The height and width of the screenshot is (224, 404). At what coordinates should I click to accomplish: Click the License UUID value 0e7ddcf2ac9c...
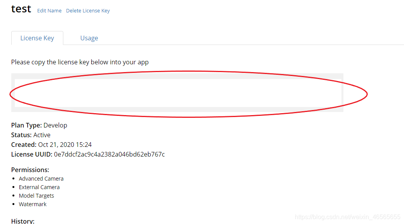click(109, 154)
